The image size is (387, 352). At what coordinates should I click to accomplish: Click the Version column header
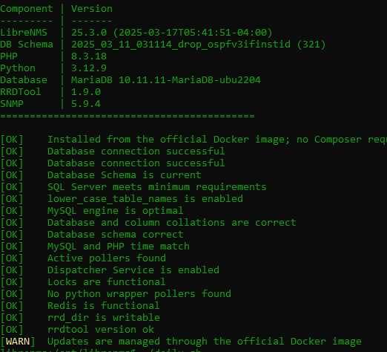tap(92, 9)
